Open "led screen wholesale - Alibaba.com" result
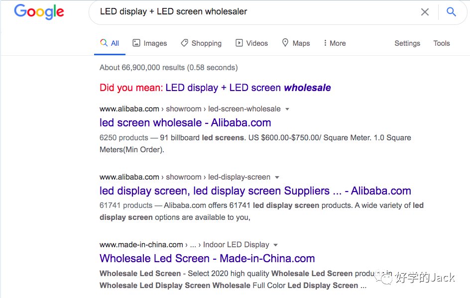This screenshot has height=298, width=470. tap(185, 123)
